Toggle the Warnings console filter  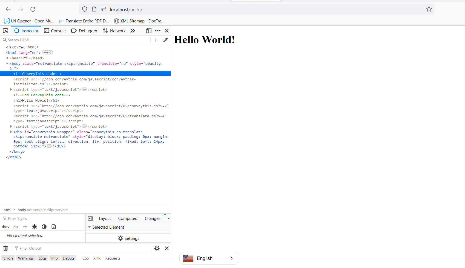tap(26, 258)
